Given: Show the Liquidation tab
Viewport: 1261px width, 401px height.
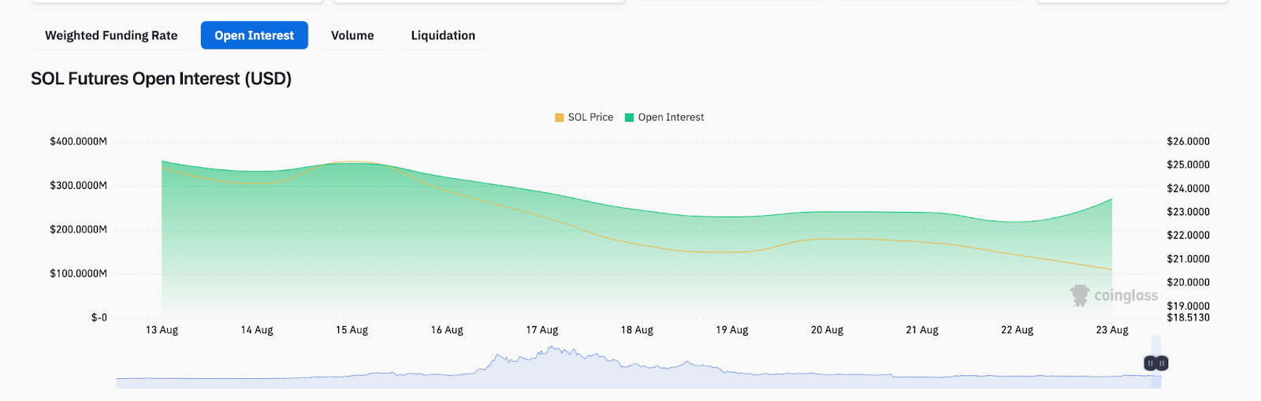Looking at the screenshot, I should pos(443,35).
